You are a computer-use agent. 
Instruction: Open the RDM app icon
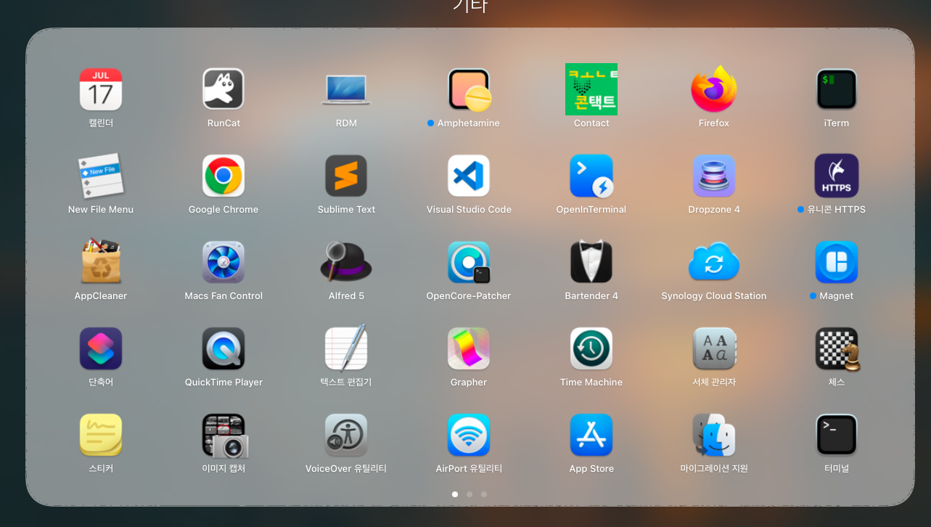click(x=346, y=89)
